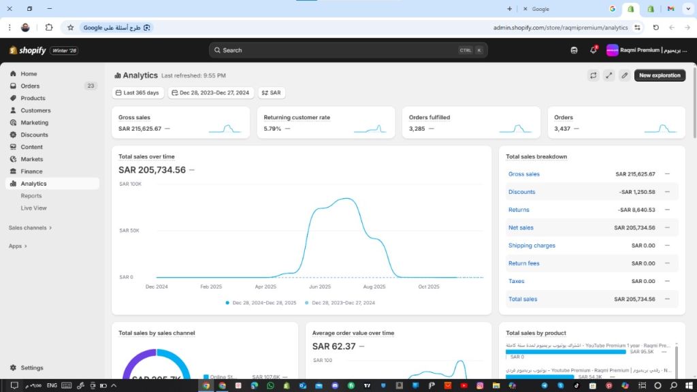The image size is (697, 392).
Task: Open the Net sales link in breakdown
Action: click(x=521, y=228)
